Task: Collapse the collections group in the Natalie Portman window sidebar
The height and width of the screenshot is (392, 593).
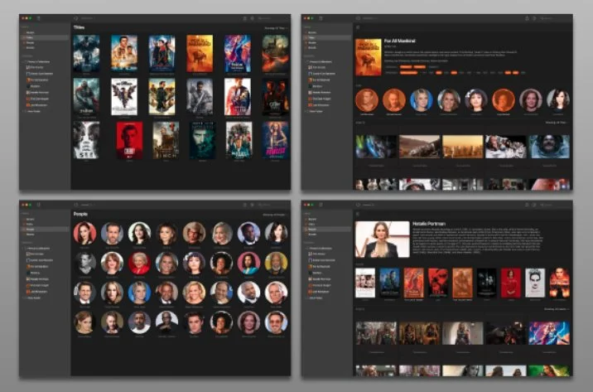Action: (x=307, y=249)
